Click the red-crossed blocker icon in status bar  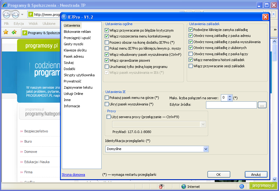click(161, 186)
